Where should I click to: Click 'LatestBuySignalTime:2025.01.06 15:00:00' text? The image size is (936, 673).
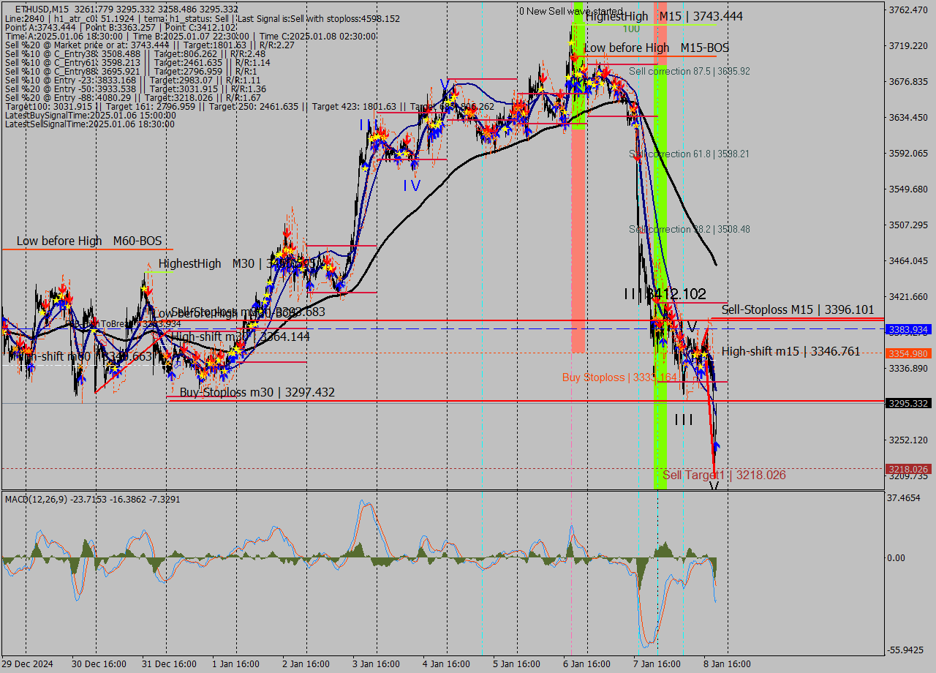[x=90, y=116]
